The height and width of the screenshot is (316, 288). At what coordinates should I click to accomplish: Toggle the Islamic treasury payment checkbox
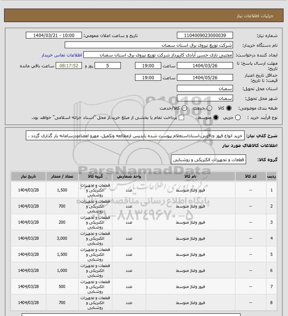[181, 117]
